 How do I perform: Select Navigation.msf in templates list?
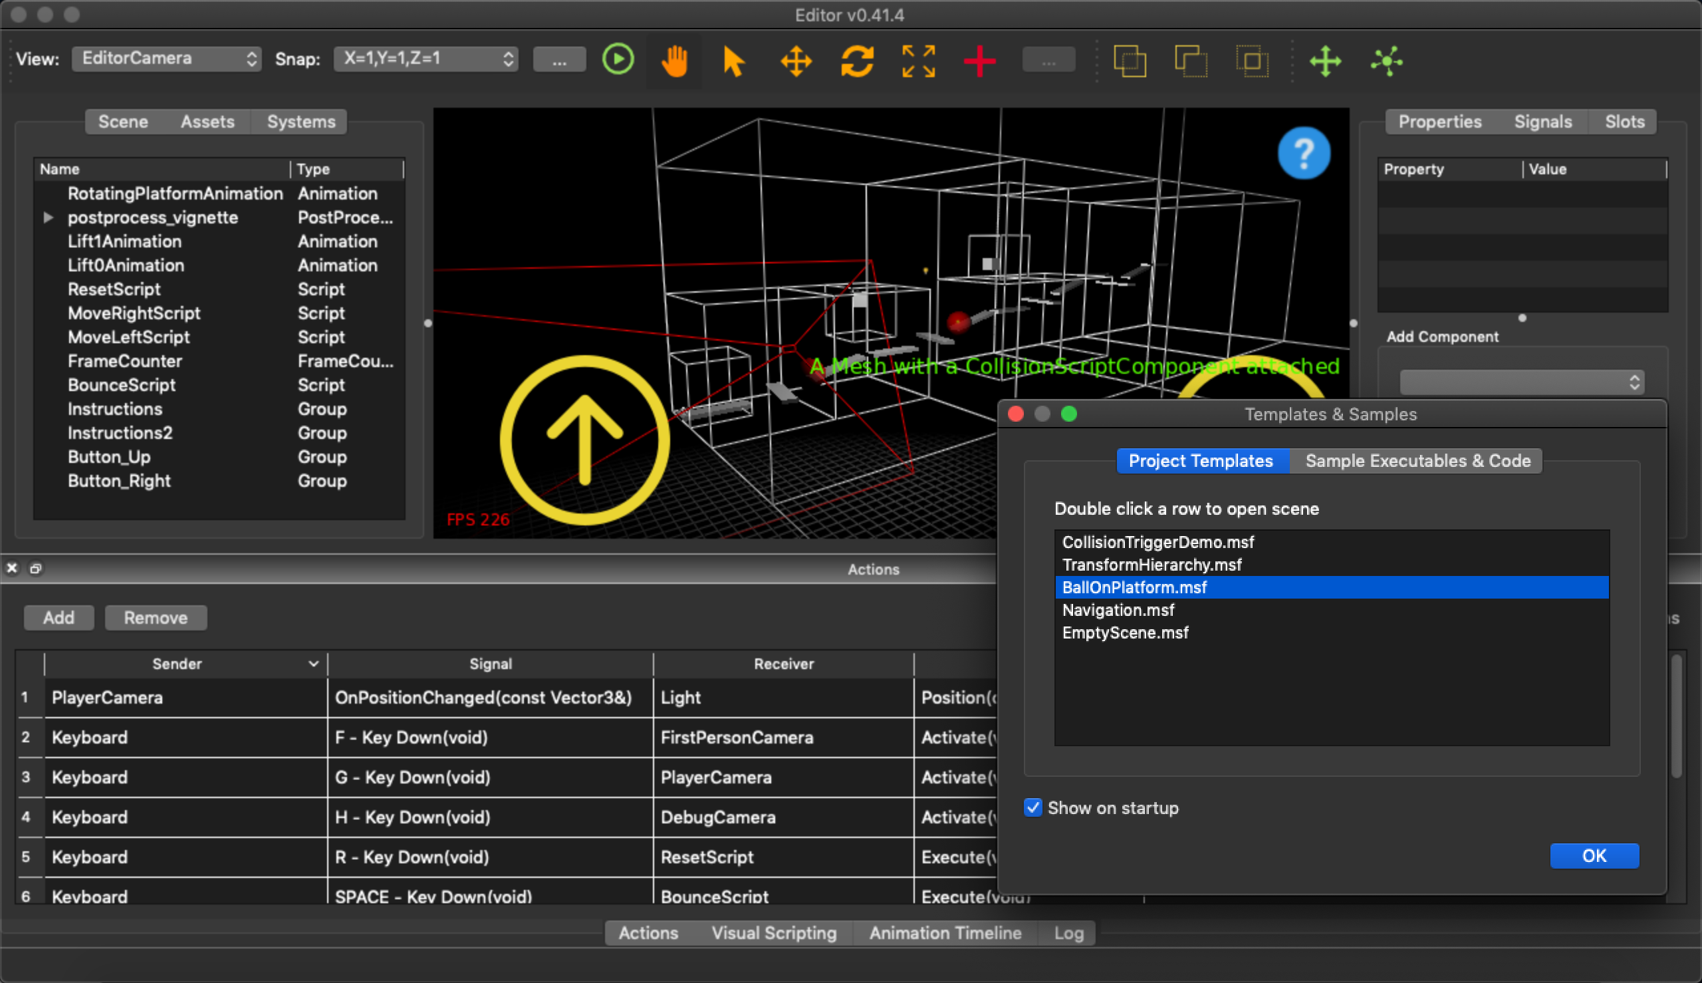1118,610
